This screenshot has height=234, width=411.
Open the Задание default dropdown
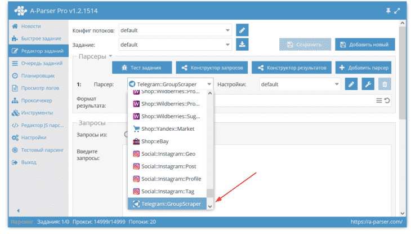pos(175,45)
